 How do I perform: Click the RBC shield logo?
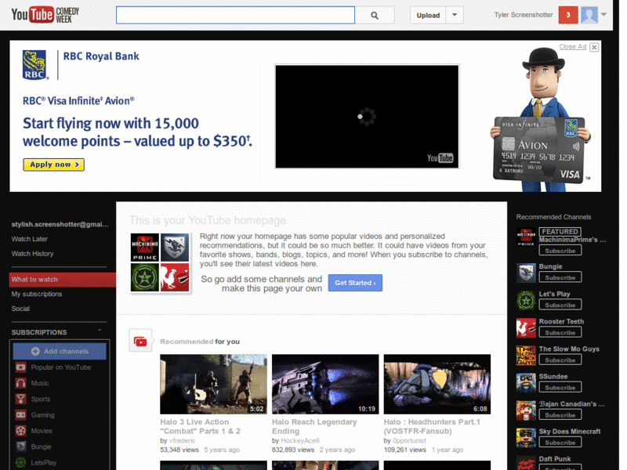point(34,65)
